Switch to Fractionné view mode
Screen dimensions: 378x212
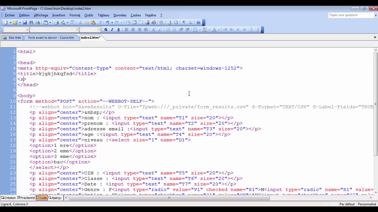(26, 198)
